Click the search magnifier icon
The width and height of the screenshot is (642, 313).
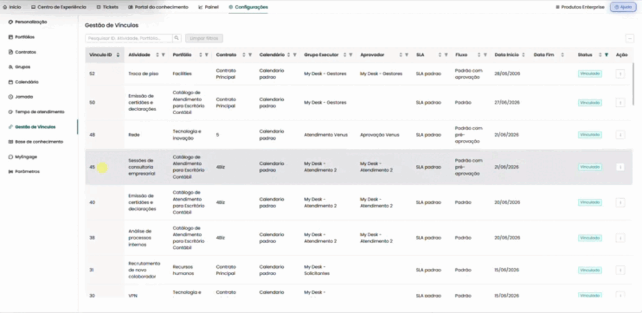click(x=177, y=38)
